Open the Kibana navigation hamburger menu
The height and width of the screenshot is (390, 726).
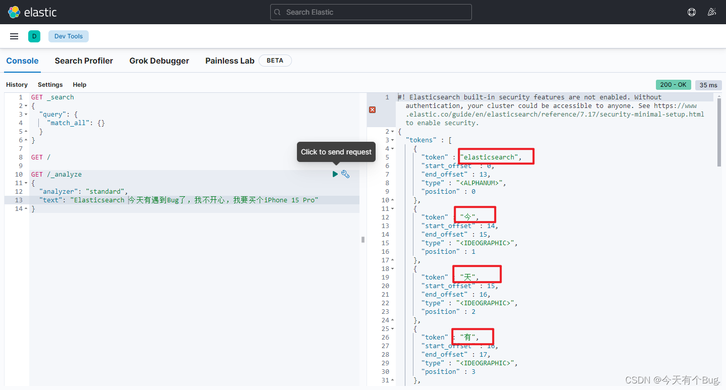[x=14, y=36]
